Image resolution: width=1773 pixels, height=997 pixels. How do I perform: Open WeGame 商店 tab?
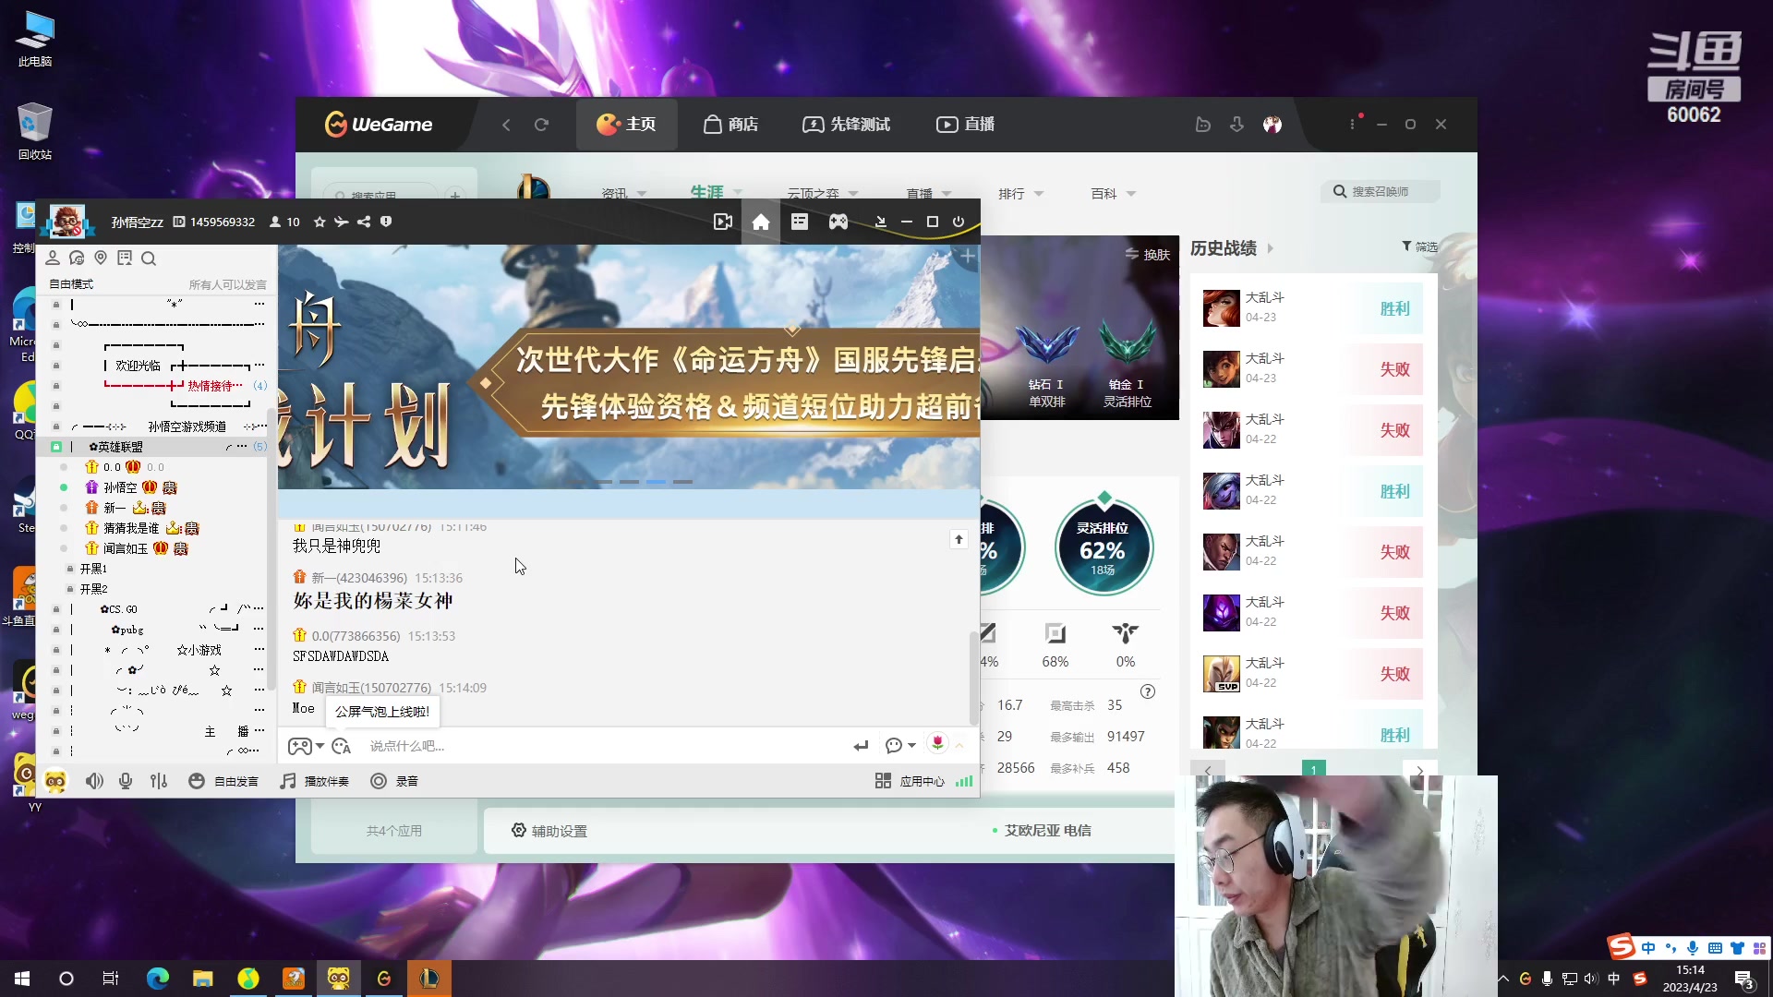coord(730,125)
